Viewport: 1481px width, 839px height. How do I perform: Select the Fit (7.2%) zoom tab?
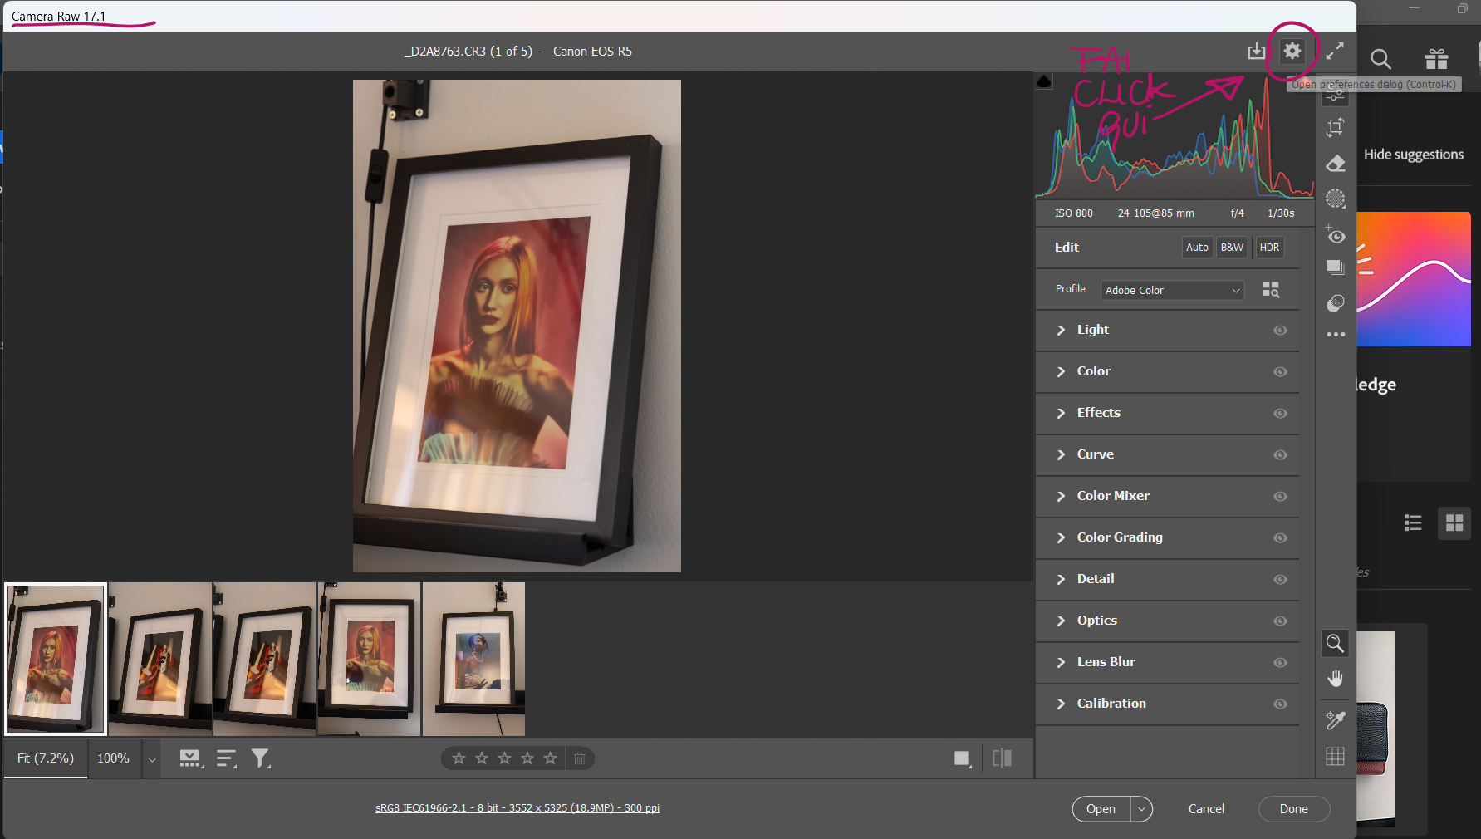click(x=46, y=758)
